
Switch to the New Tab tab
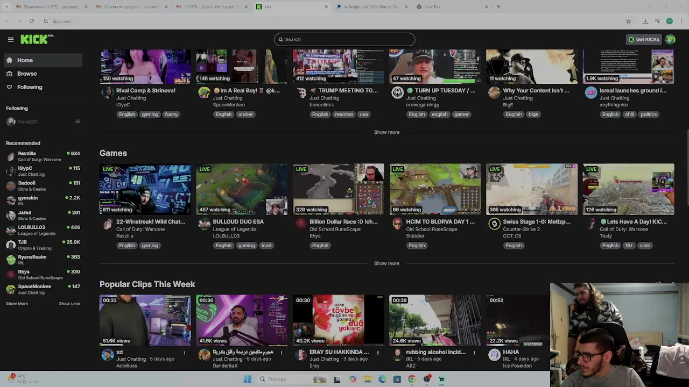[452, 7]
